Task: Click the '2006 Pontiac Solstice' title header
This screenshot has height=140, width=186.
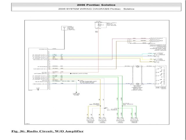Action: [96, 5]
